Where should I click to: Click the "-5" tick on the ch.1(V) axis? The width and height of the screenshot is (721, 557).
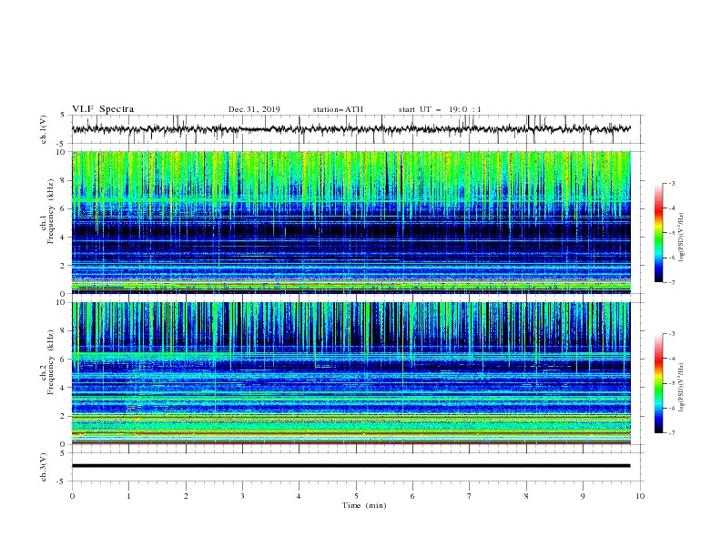click(61, 144)
